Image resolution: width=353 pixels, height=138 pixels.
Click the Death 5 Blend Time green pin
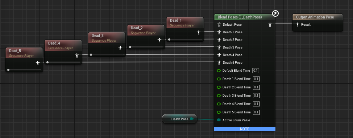pos(219,112)
